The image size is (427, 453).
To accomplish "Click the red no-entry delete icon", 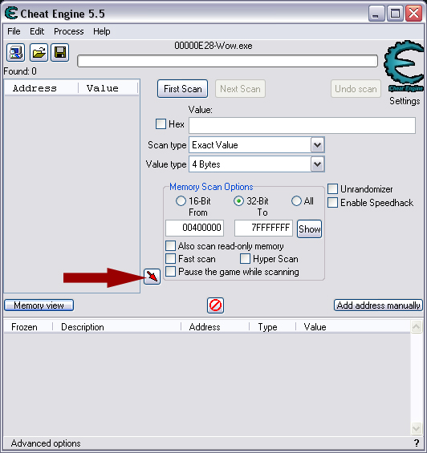I will (x=215, y=305).
